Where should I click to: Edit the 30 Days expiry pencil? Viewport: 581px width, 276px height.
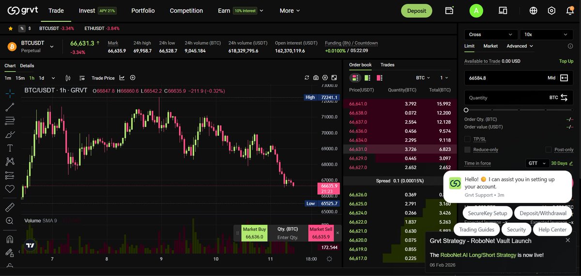coord(571,164)
